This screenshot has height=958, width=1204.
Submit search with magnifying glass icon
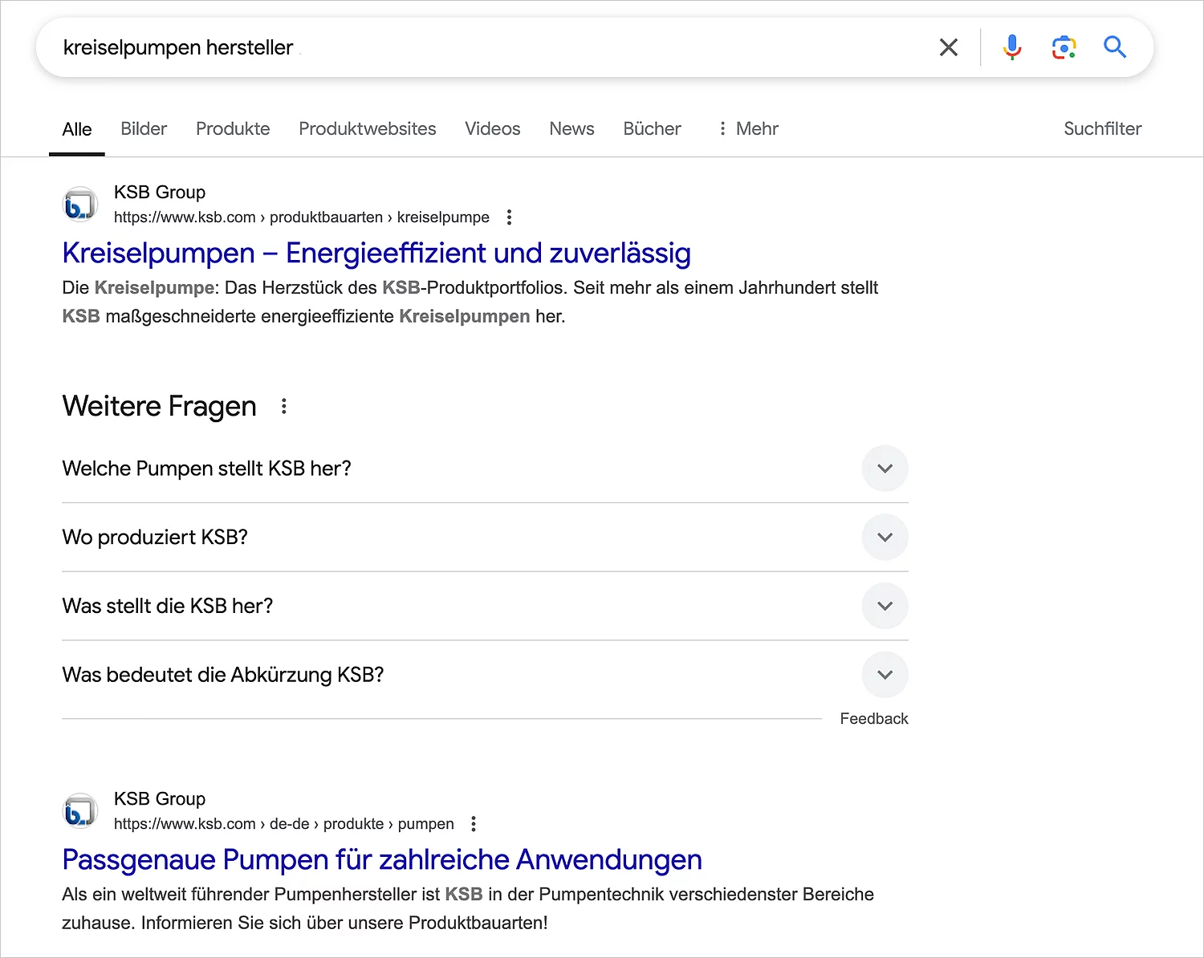tap(1115, 47)
